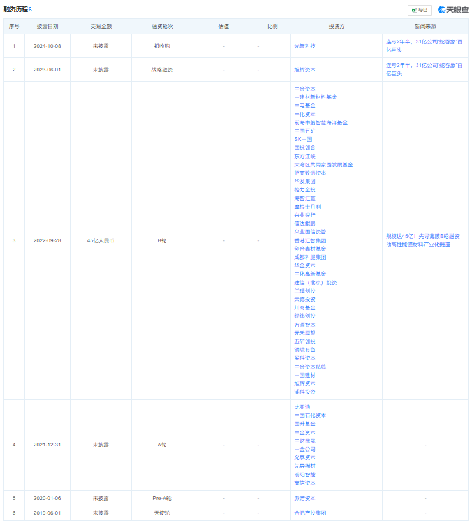Screen dimensions: 472x523
Task: Click investor 中国石化资本
Action: point(309,415)
